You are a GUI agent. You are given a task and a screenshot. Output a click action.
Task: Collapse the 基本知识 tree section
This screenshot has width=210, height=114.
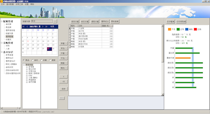point(2,52)
